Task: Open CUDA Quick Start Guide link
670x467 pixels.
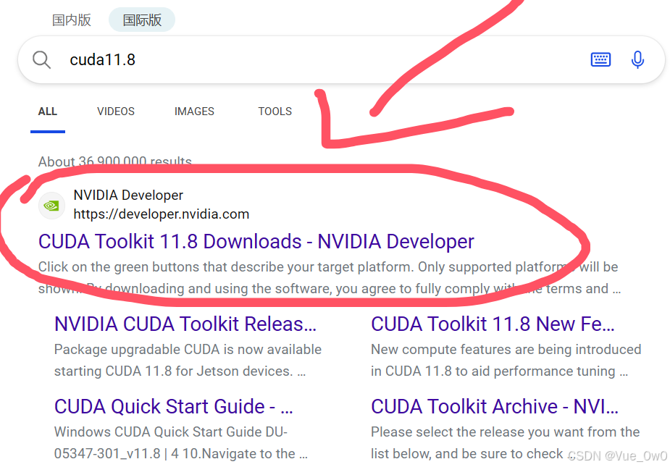Action: tap(174, 406)
